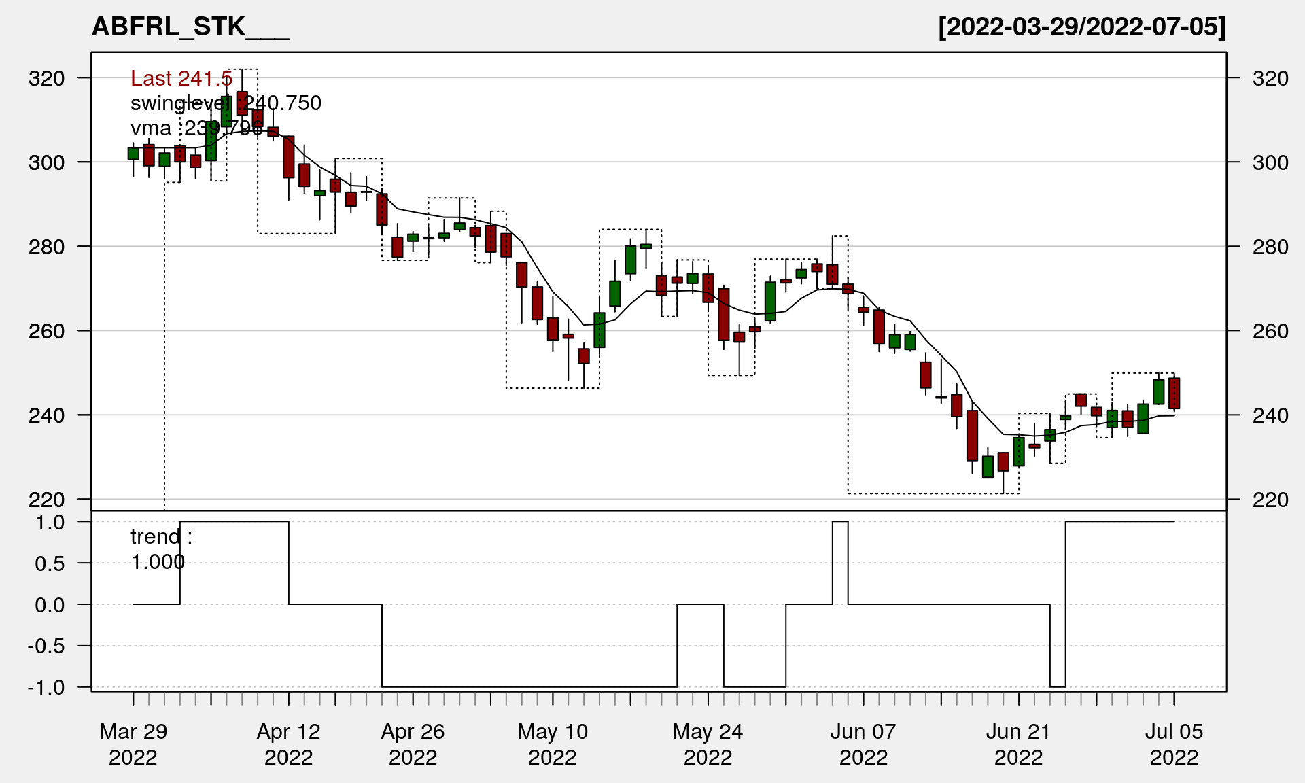Click the Apr 12 2022 axis date
This screenshot has width=1305, height=783.
(288, 744)
